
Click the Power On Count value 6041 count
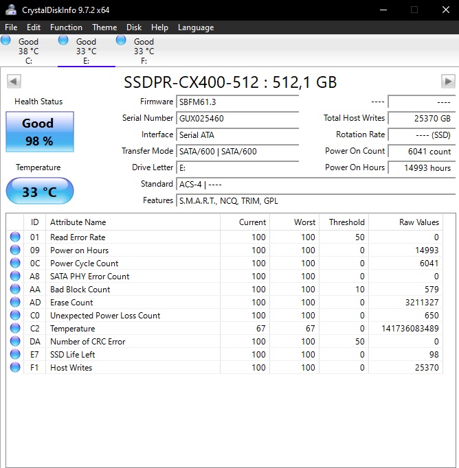(422, 152)
